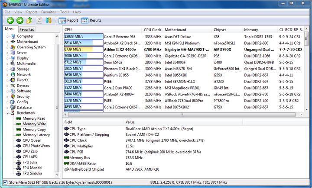Open the View menu
312x188 pixels.
pyautogui.click(x=18, y=12)
